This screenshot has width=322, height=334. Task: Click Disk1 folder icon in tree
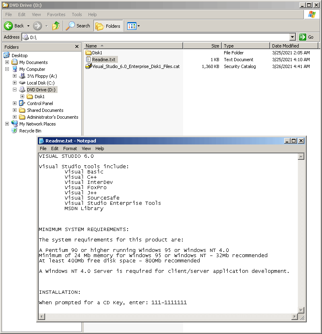pos(30,97)
